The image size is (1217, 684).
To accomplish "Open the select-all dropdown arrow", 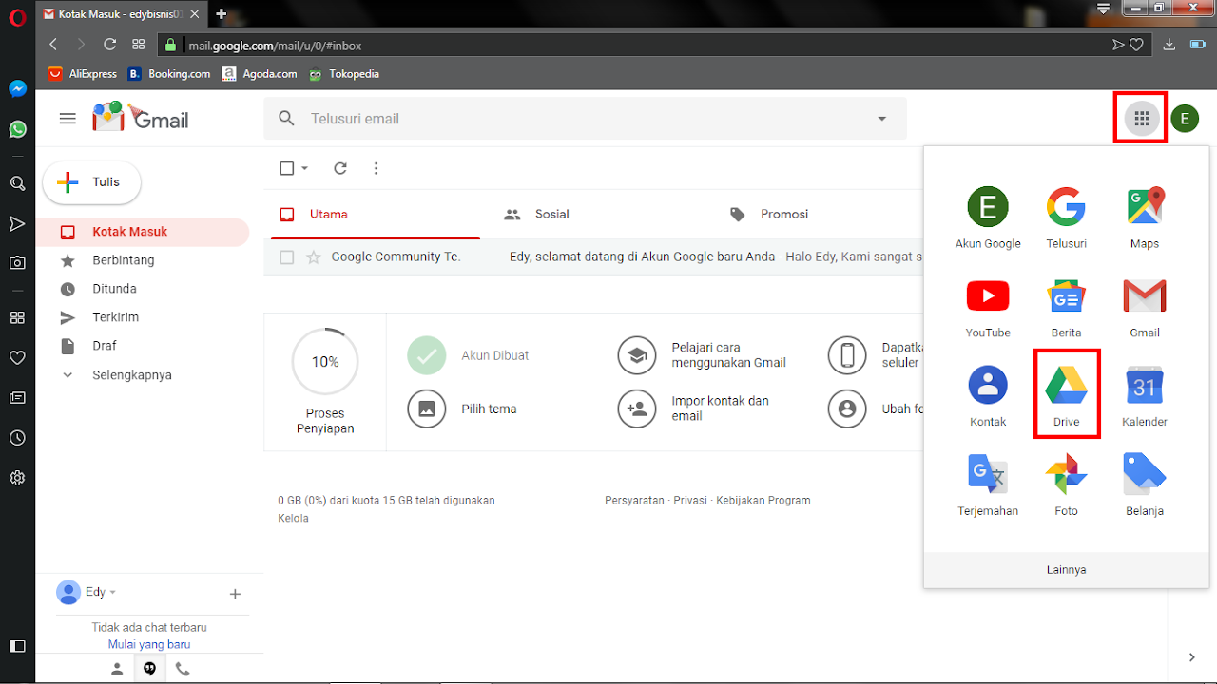I will tap(304, 168).
